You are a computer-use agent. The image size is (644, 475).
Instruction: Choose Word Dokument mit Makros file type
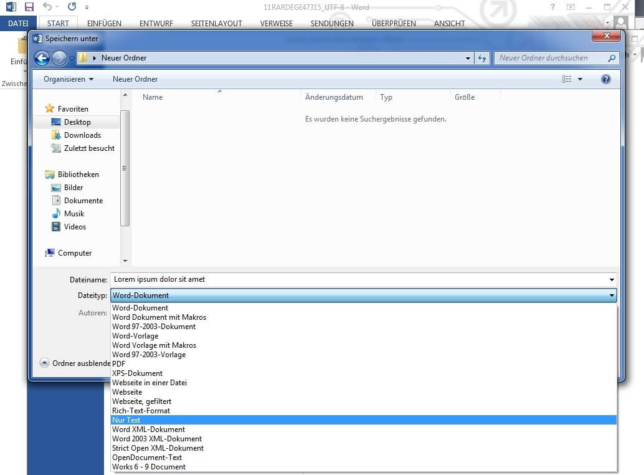tap(364, 317)
